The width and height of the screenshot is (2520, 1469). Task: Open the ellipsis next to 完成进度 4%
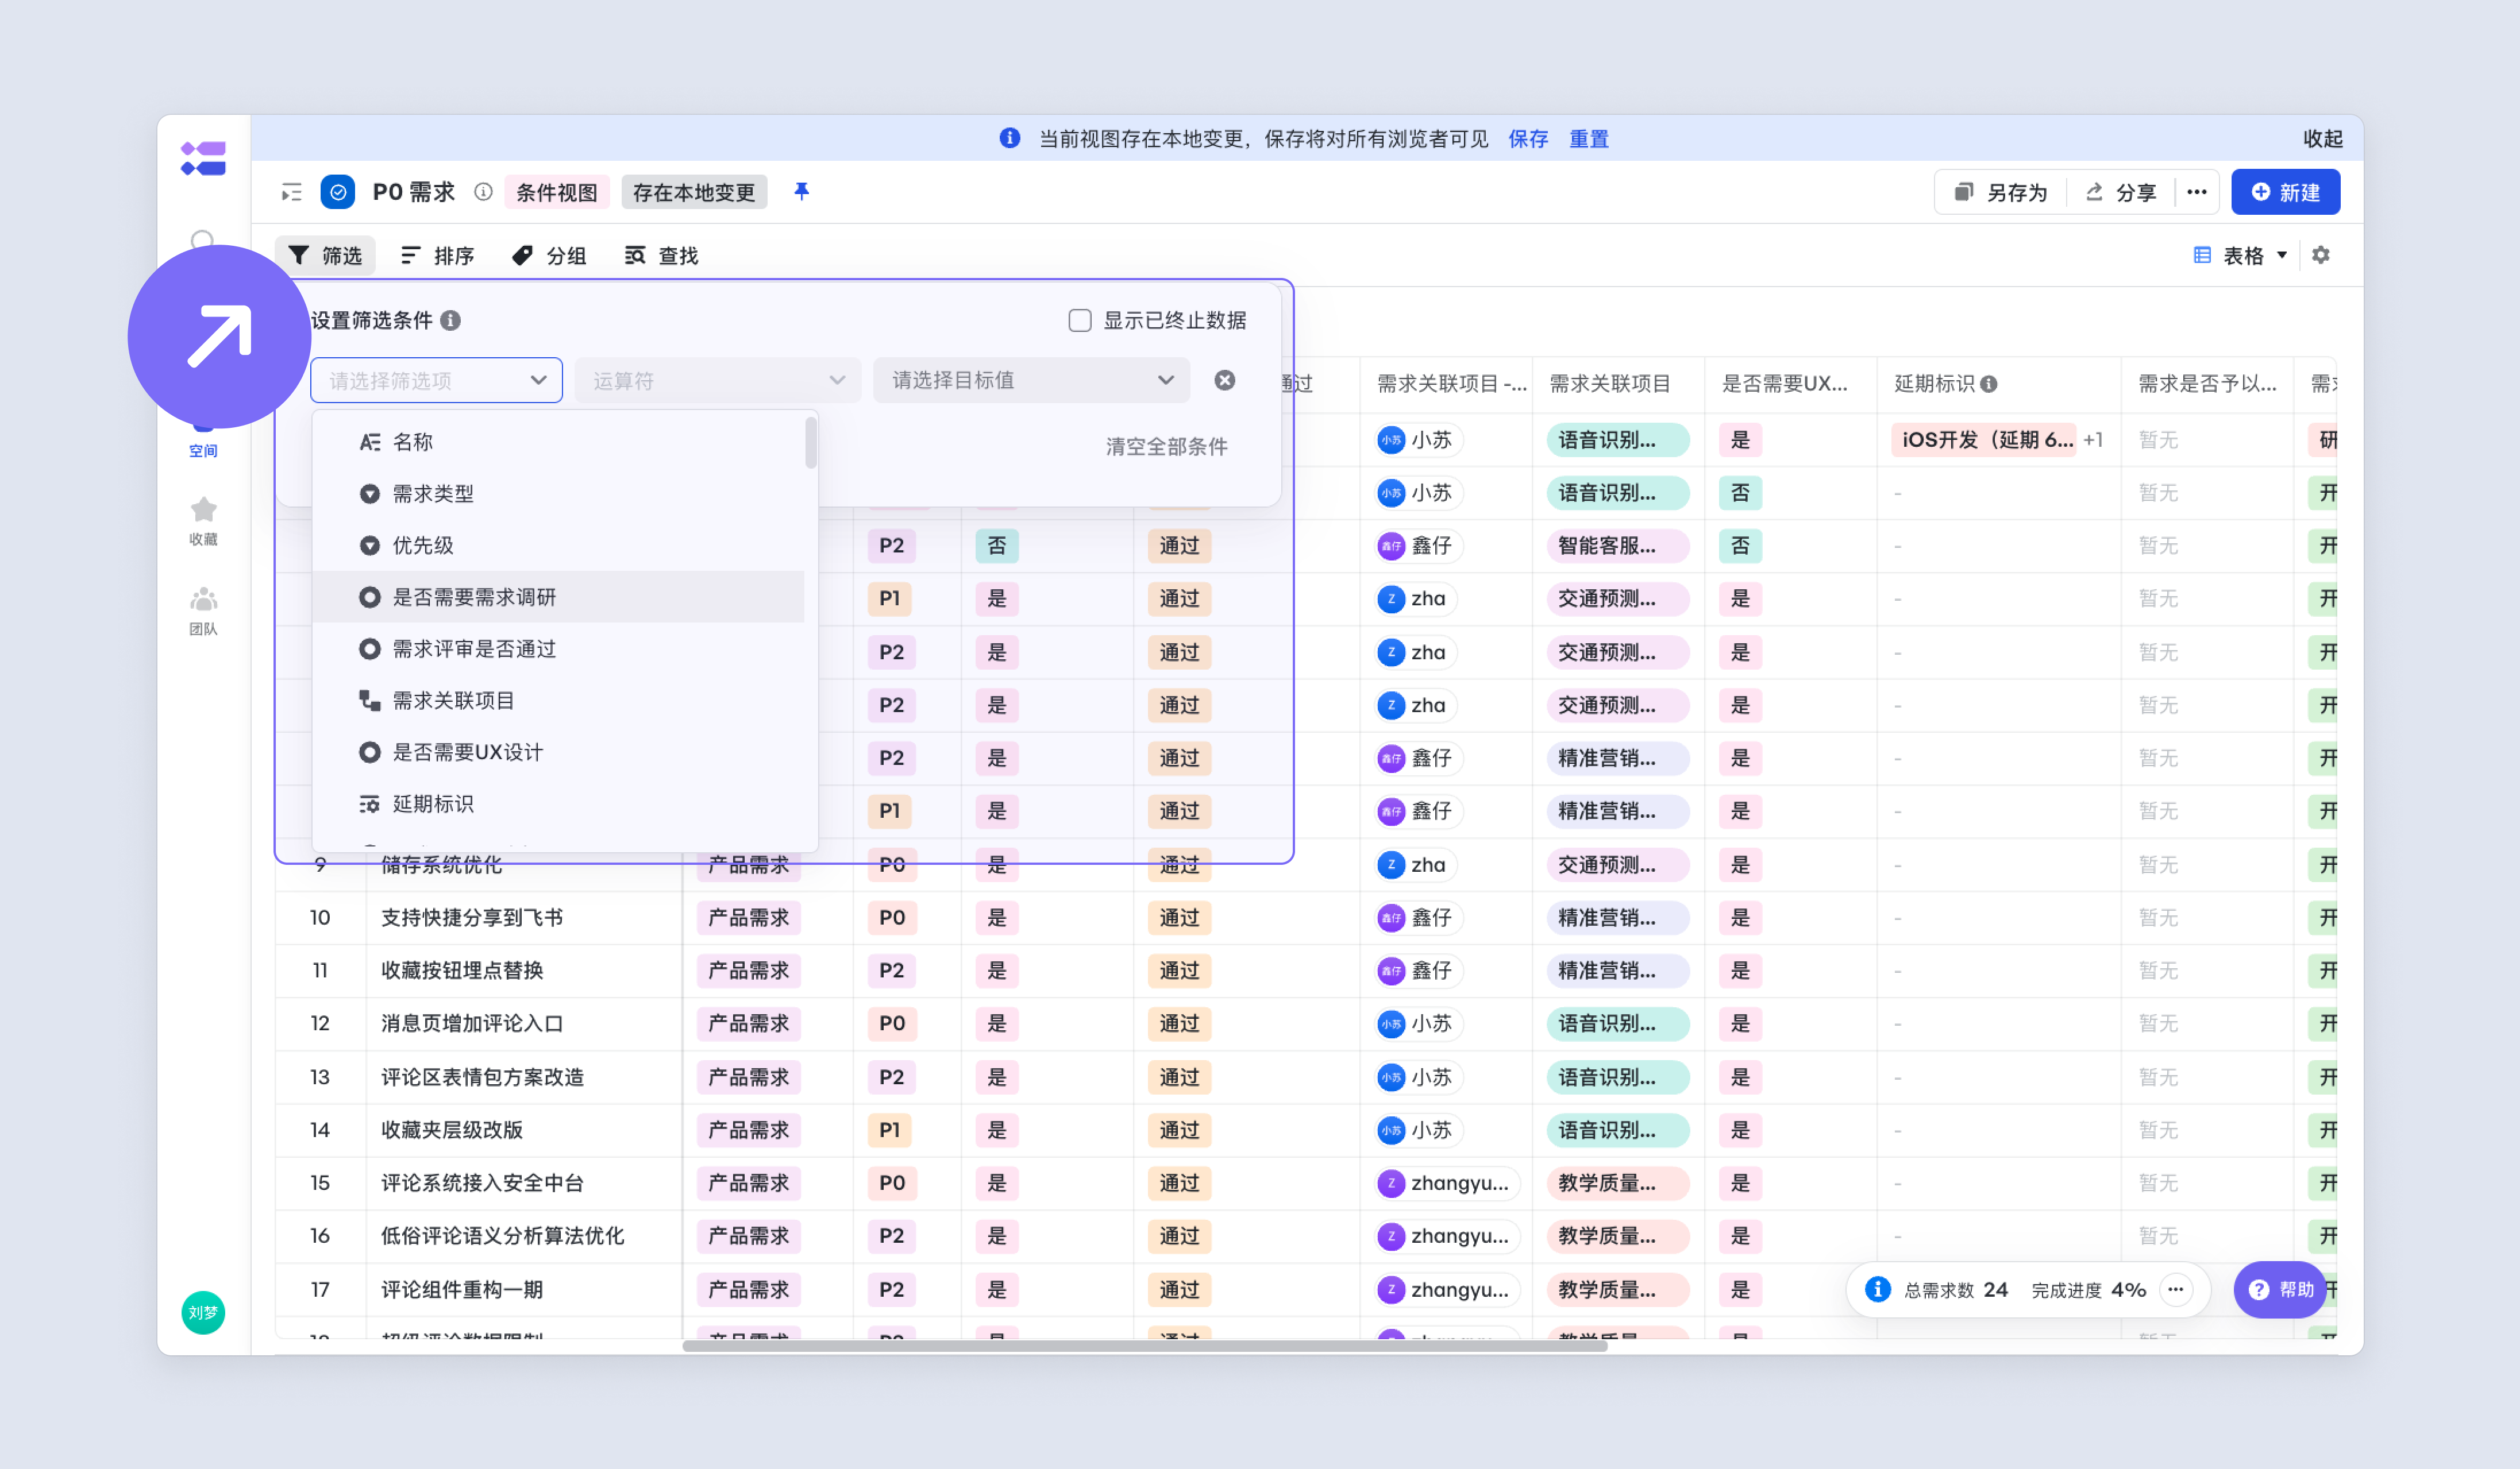click(x=2175, y=1289)
